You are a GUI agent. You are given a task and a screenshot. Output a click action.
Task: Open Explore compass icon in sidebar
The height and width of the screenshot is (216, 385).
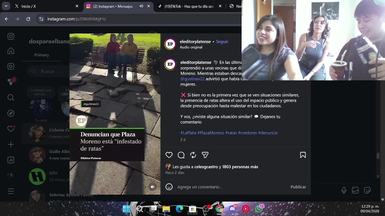tap(11, 113)
